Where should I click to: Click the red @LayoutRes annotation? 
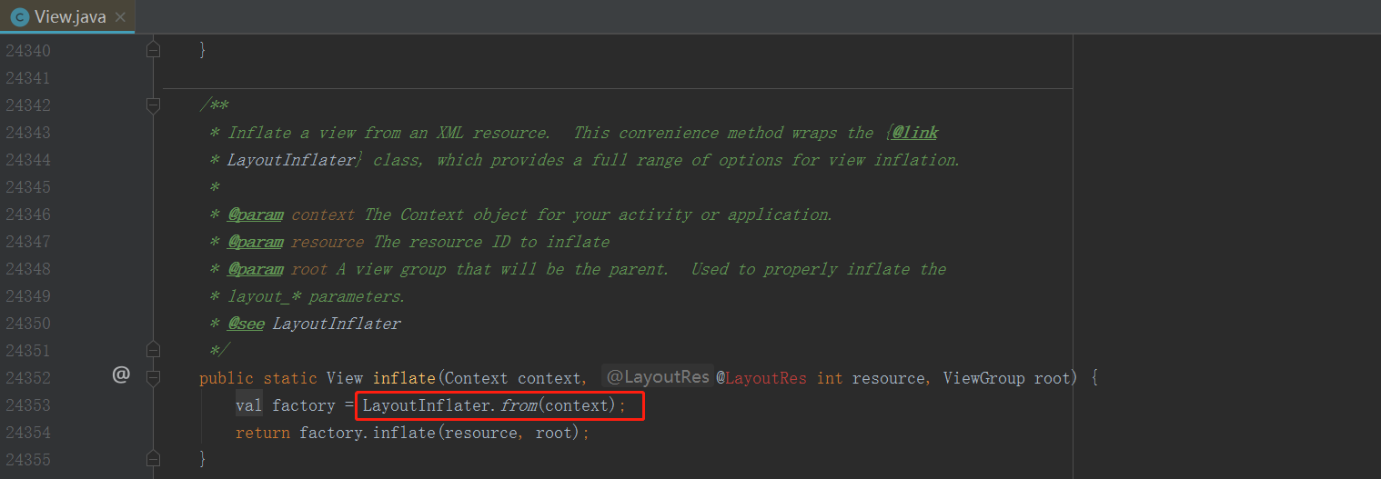tap(761, 378)
